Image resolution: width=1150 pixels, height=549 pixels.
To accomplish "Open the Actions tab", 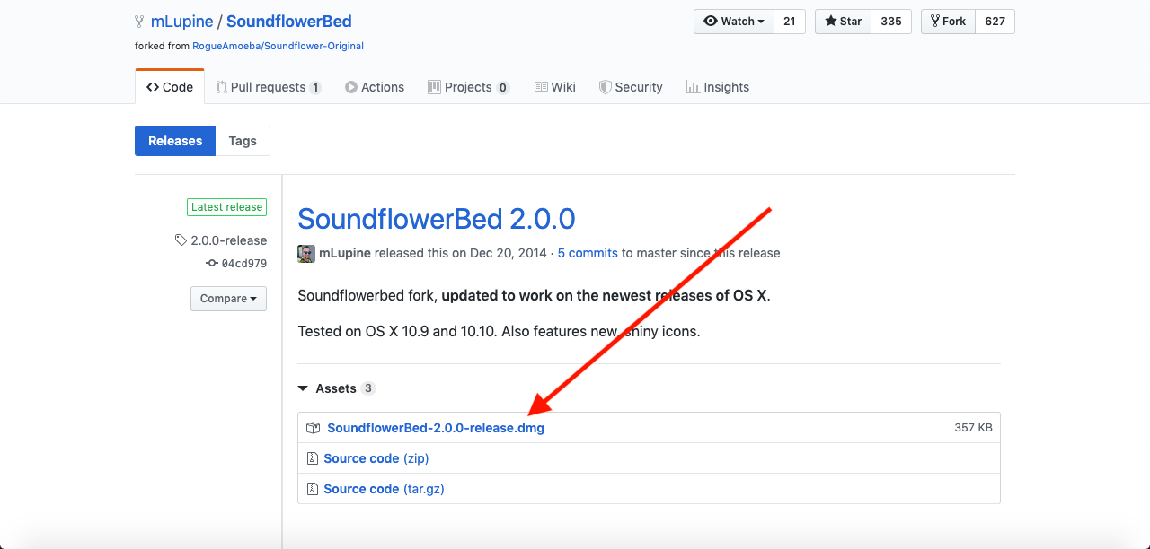I will tap(375, 87).
